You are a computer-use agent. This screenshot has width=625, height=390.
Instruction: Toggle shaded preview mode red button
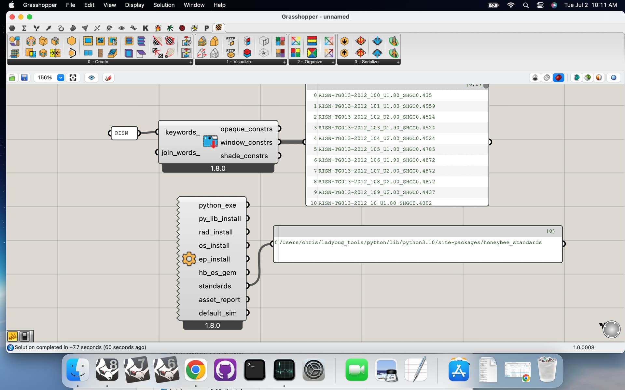559,78
